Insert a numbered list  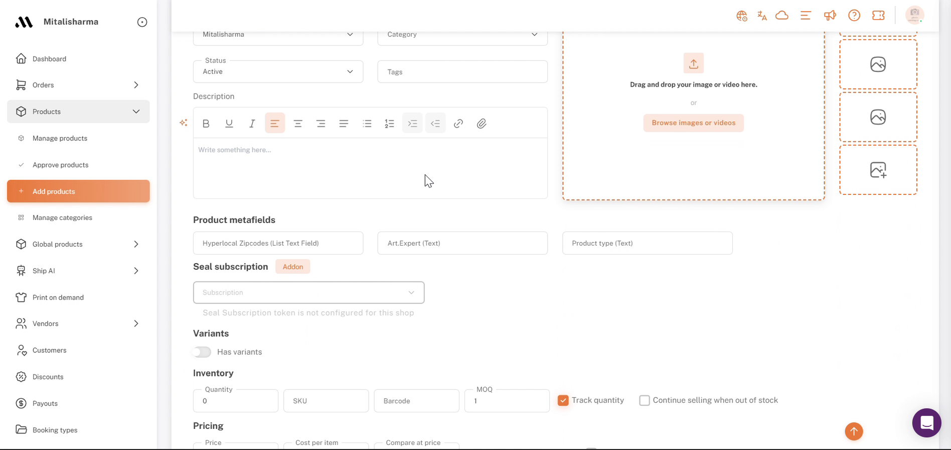pyautogui.click(x=390, y=123)
